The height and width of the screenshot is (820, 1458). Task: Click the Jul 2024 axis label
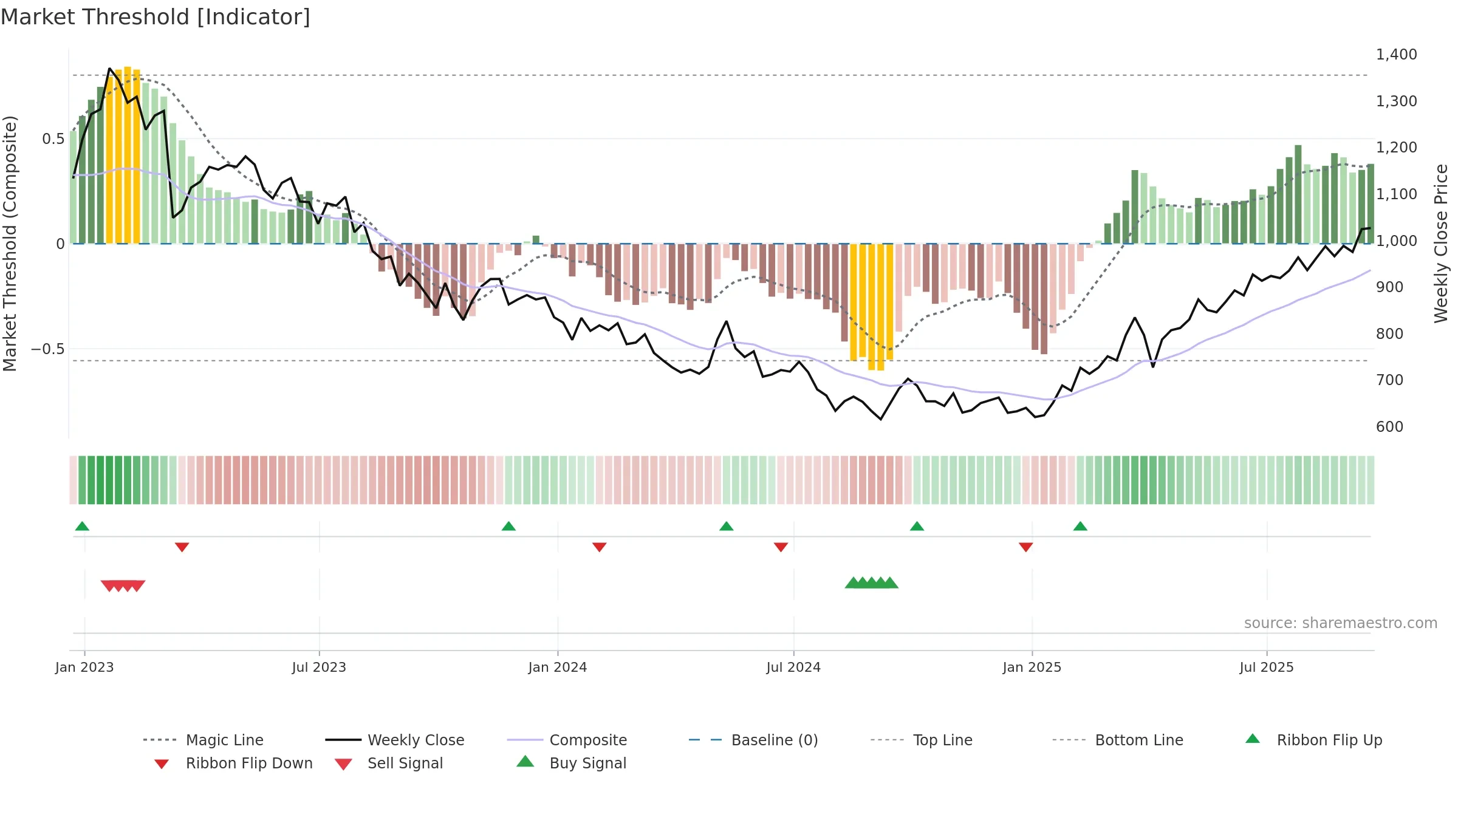click(x=793, y=667)
